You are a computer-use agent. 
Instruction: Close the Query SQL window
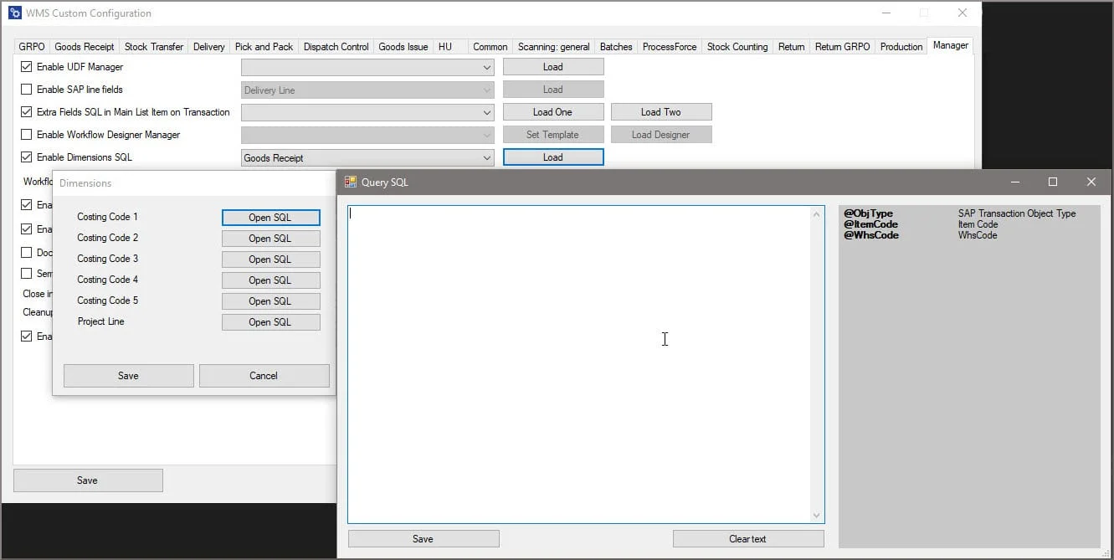coord(1091,182)
